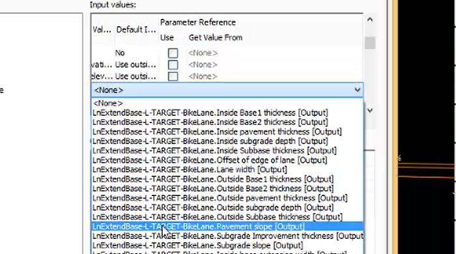
Task: Click 'Default I...' column header
Action: coord(136,29)
